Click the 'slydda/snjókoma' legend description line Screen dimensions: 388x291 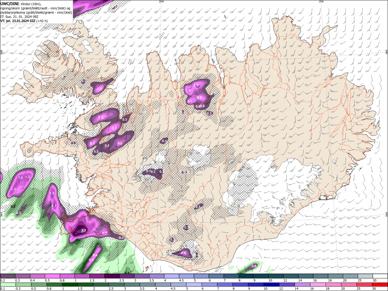coord(36,12)
